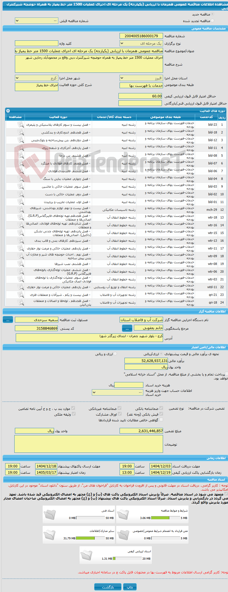Click the اسناد ارزیابی کیفی size bar
The width and height of the screenshot is (228, 592).
pyautogui.click(x=127, y=558)
